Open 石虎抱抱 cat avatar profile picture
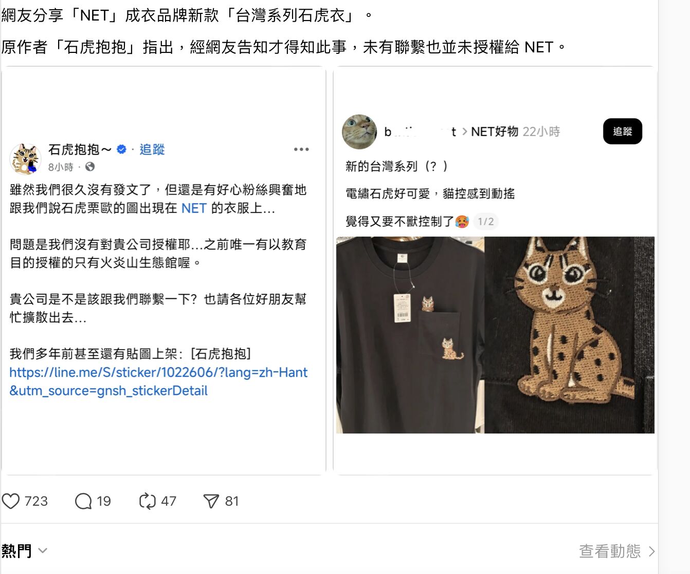Viewport: 690px width, 574px height. [26, 159]
